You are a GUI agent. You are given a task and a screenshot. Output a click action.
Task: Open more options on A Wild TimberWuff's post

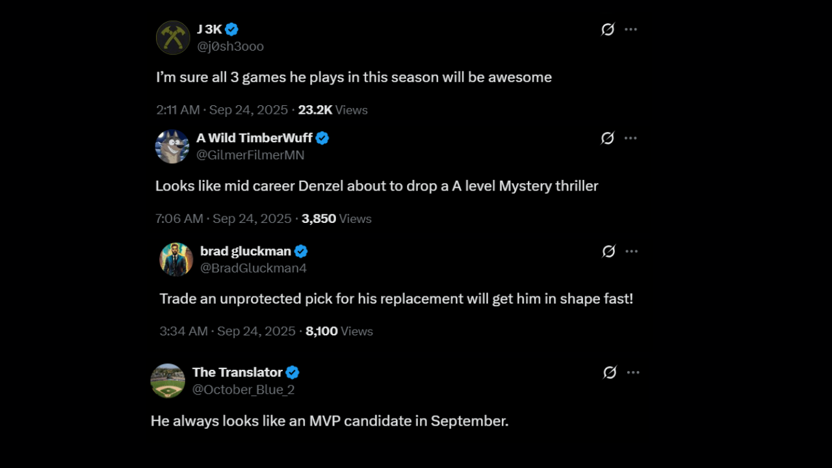(630, 138)
